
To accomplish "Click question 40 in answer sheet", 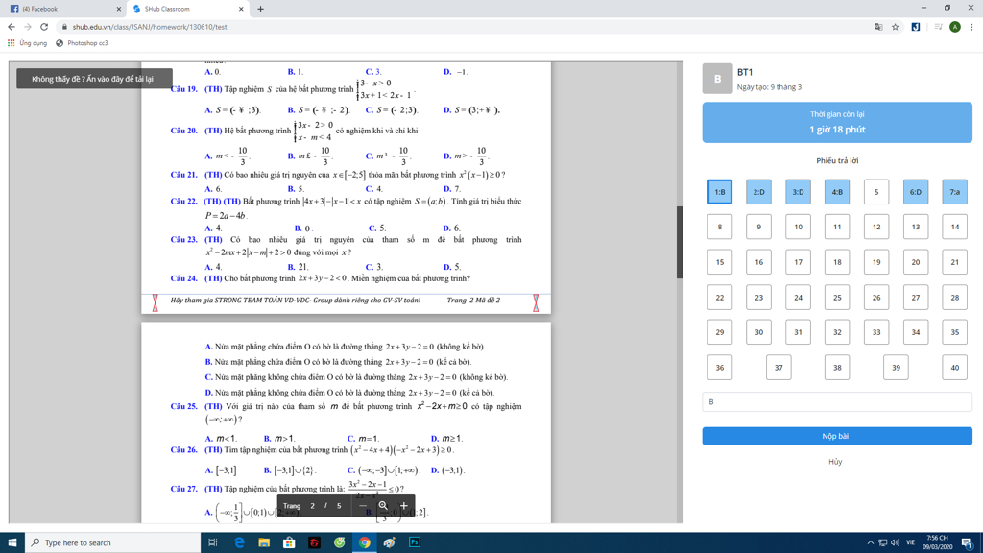I will [x=955, y=368].
